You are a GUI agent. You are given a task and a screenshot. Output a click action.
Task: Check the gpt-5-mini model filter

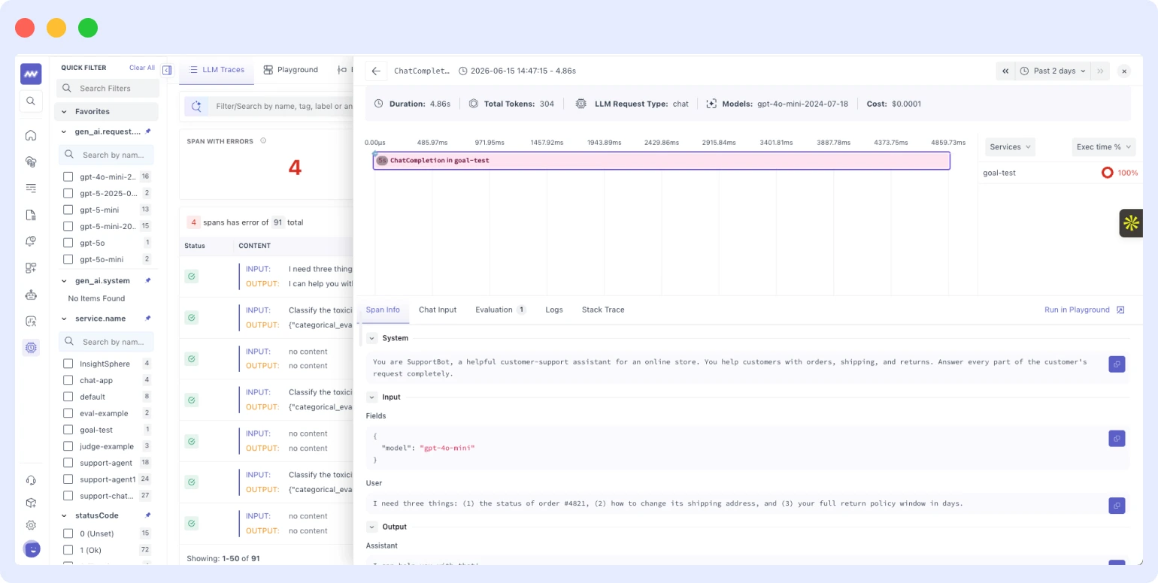[x=68, y=210]
